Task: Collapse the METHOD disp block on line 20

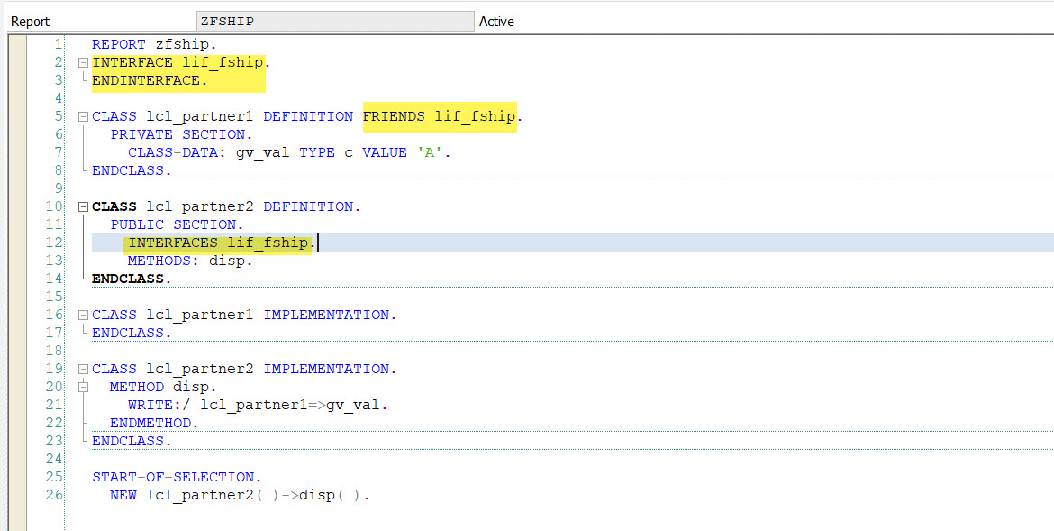Action: click(82, 386)
